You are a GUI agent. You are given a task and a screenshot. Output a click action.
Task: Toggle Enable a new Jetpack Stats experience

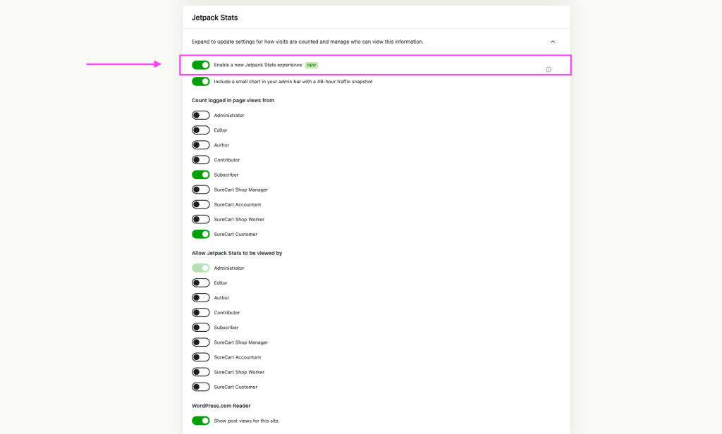(x=201, y=65)
